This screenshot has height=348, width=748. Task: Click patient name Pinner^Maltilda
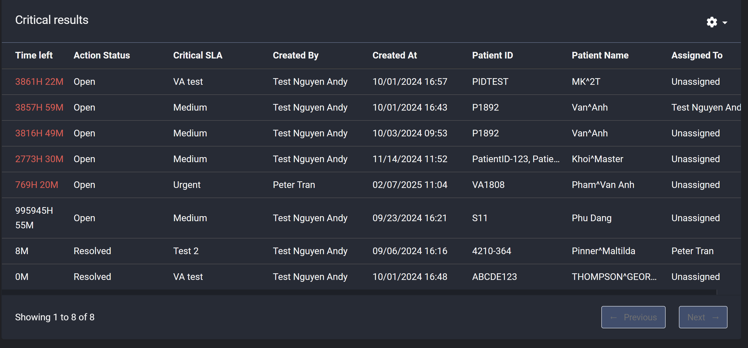pos(603,251)
